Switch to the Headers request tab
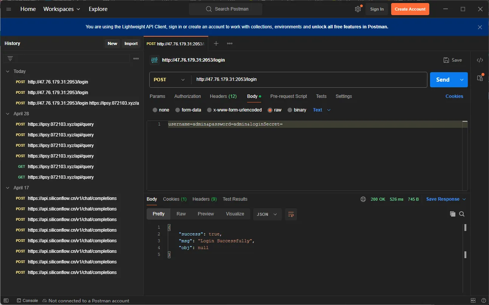Viewport: 489px width, 305px height. (x=223, y=96)
